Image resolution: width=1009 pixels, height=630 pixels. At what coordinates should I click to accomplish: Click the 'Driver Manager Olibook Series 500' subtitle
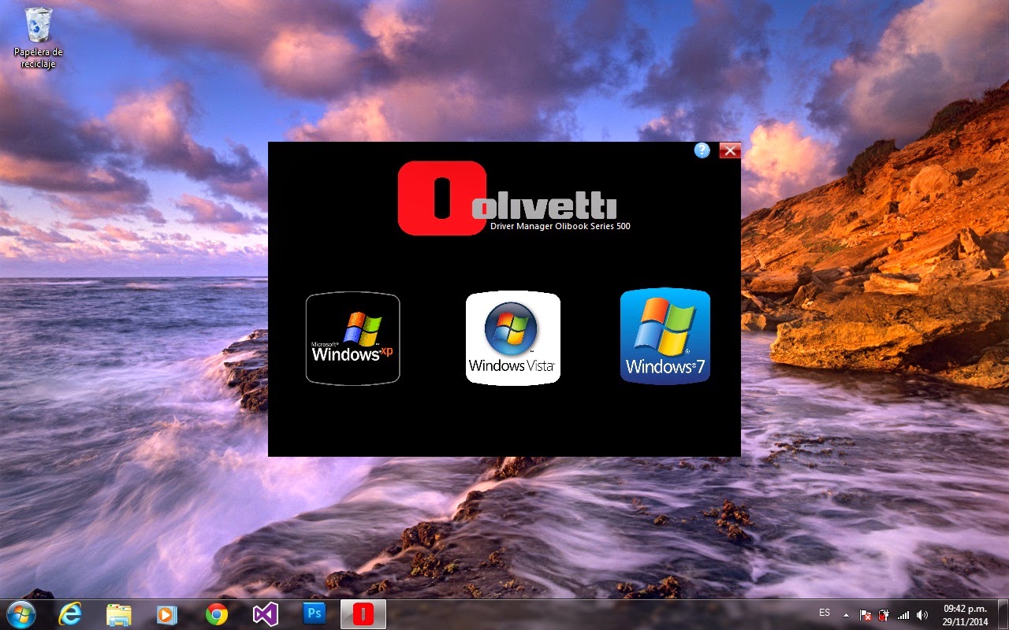click(560, 226)
